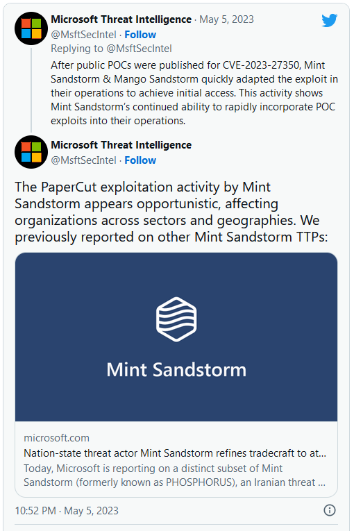Click the microsoft.com domain link
The image size is (354, 531).
click(x=57, y=438)
